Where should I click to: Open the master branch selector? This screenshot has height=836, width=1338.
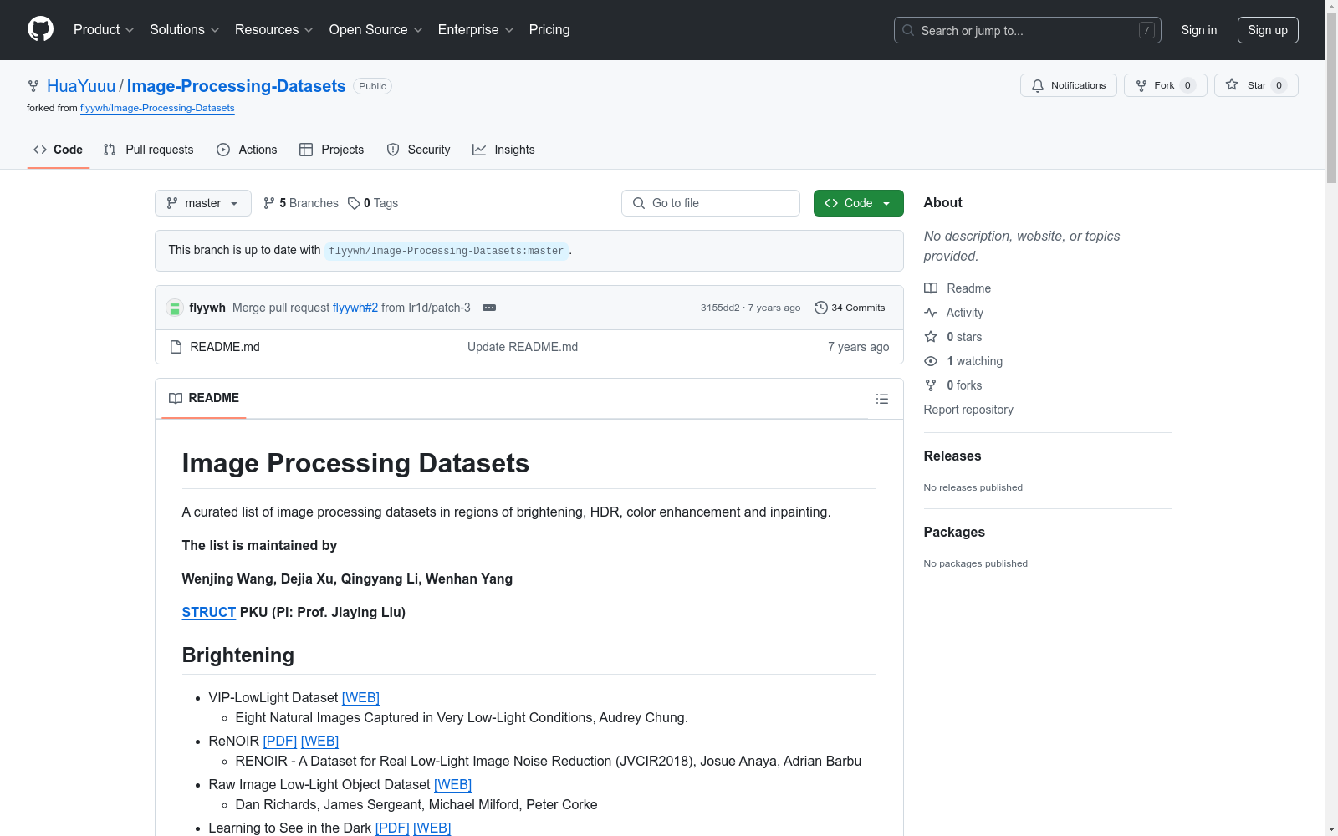[x=203, y=203]
